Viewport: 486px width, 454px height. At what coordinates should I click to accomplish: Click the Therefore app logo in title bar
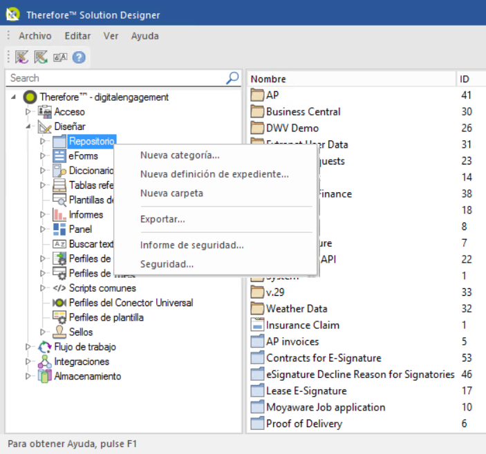click(x=12, y=15)
